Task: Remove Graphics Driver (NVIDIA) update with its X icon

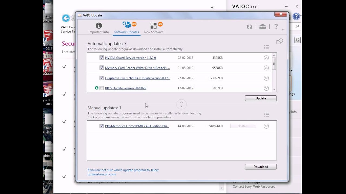Action: click(266, 78)
